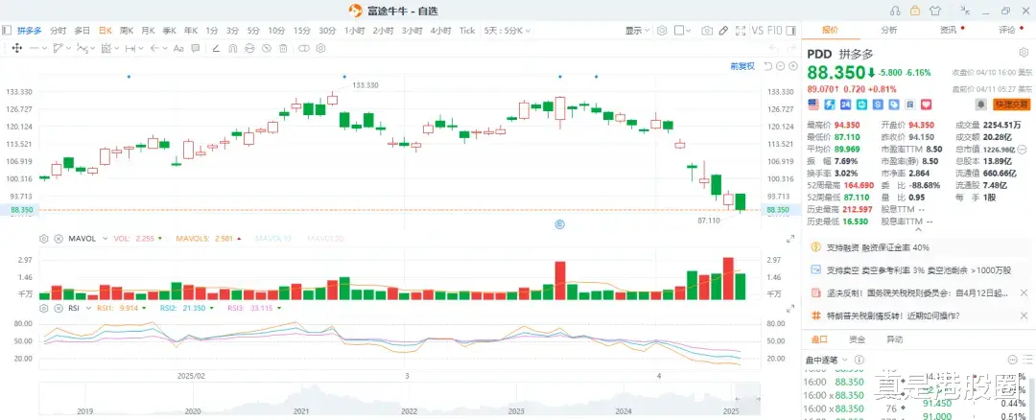The height and width of the screenshot is (420, 1036).
Task: Expand the wave pattern tool dropdown
Action: [92, 48]
